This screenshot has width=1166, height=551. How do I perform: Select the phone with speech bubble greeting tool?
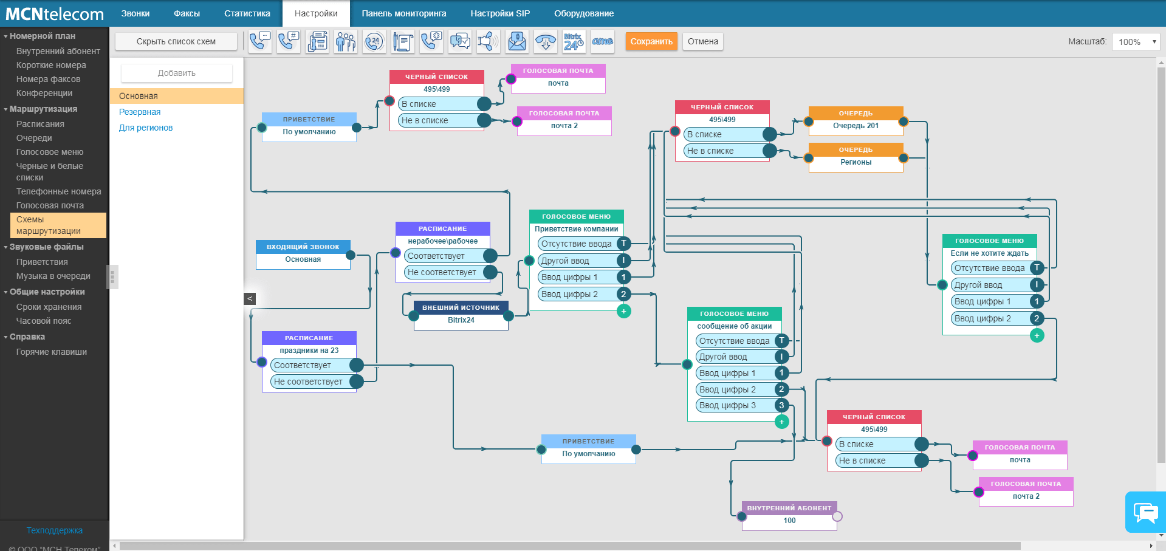[x=260, y=41]
